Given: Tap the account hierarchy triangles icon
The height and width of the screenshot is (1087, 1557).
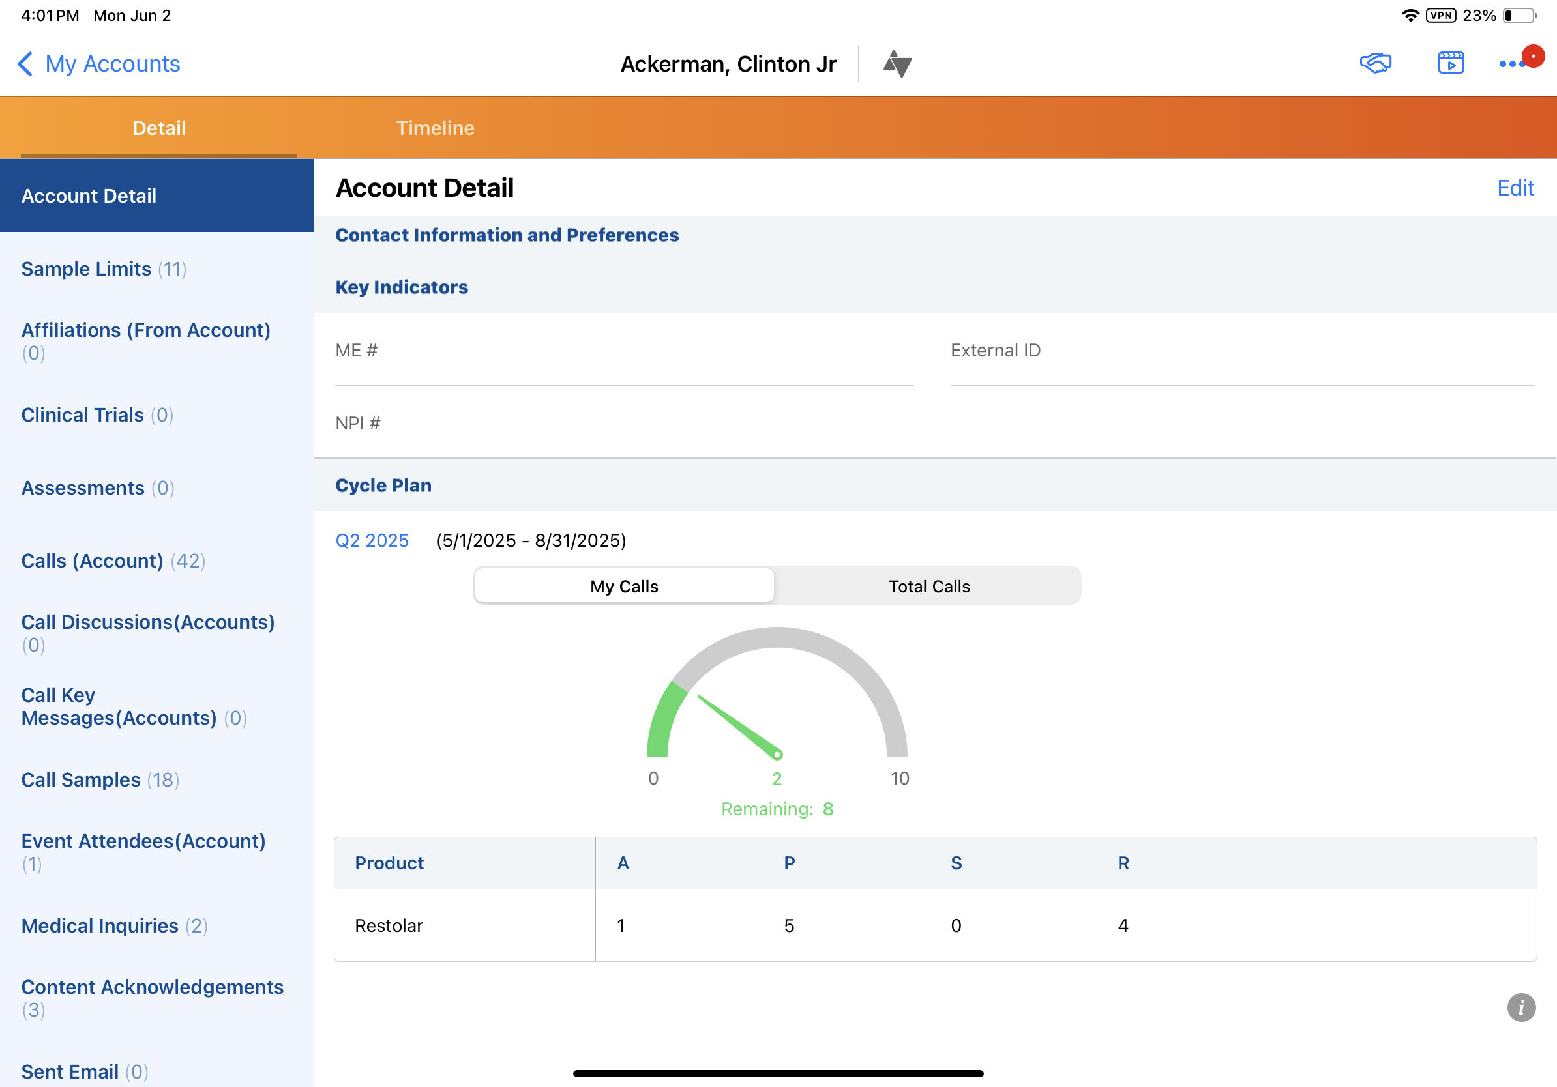Looking at the screenshot, I should point(897,64).
